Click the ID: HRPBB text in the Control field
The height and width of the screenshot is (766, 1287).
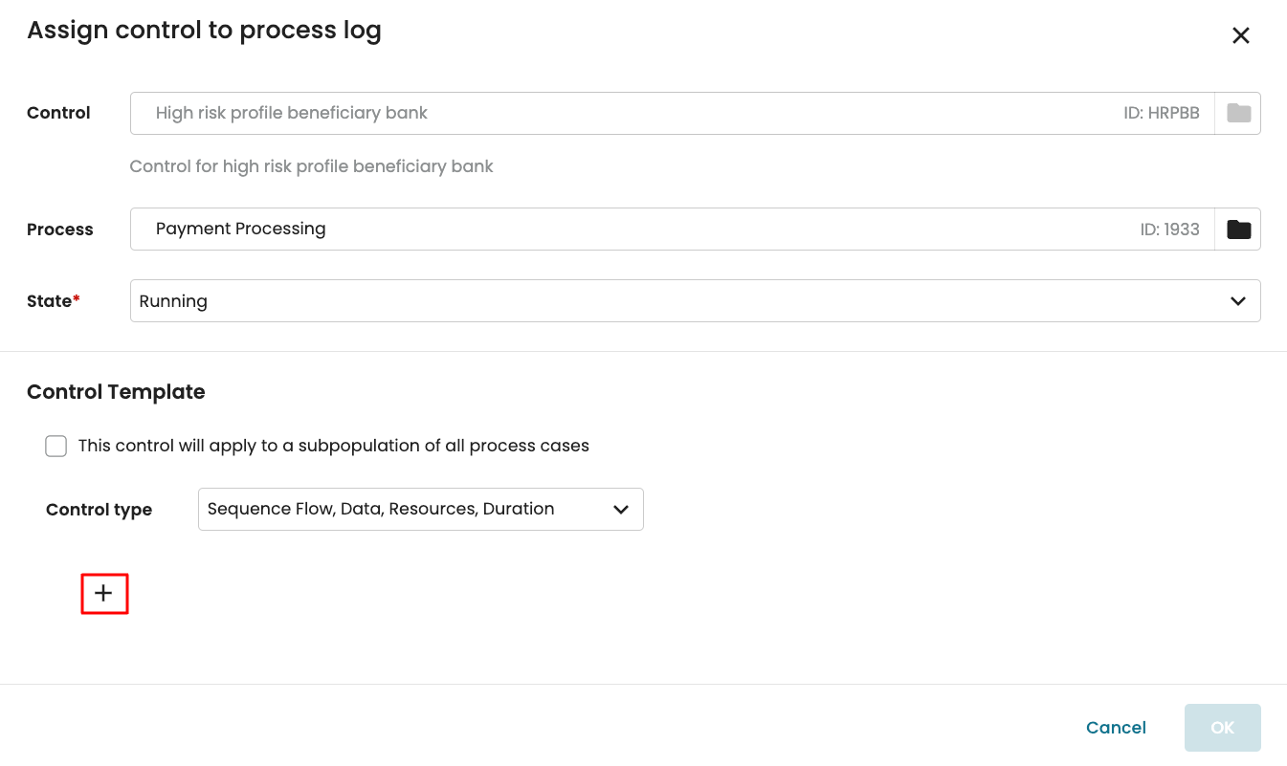[1161, 113]
